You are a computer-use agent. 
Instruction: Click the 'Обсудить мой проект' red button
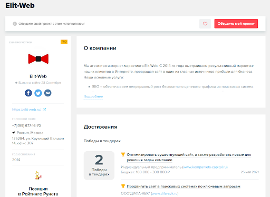tap(236, 24)
